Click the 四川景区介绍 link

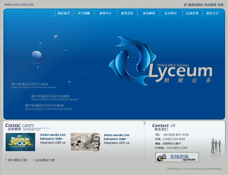click(x=18, y=160)
